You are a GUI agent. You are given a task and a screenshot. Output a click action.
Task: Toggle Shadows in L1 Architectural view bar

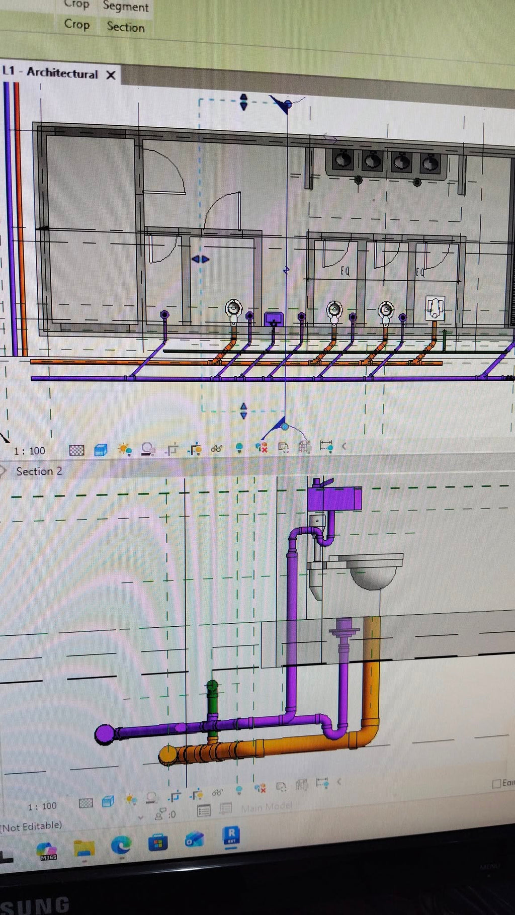click(x=148, y=449)
